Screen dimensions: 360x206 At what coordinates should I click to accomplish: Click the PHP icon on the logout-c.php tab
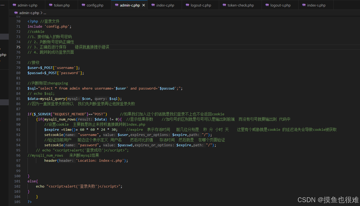tap(187, 5)
